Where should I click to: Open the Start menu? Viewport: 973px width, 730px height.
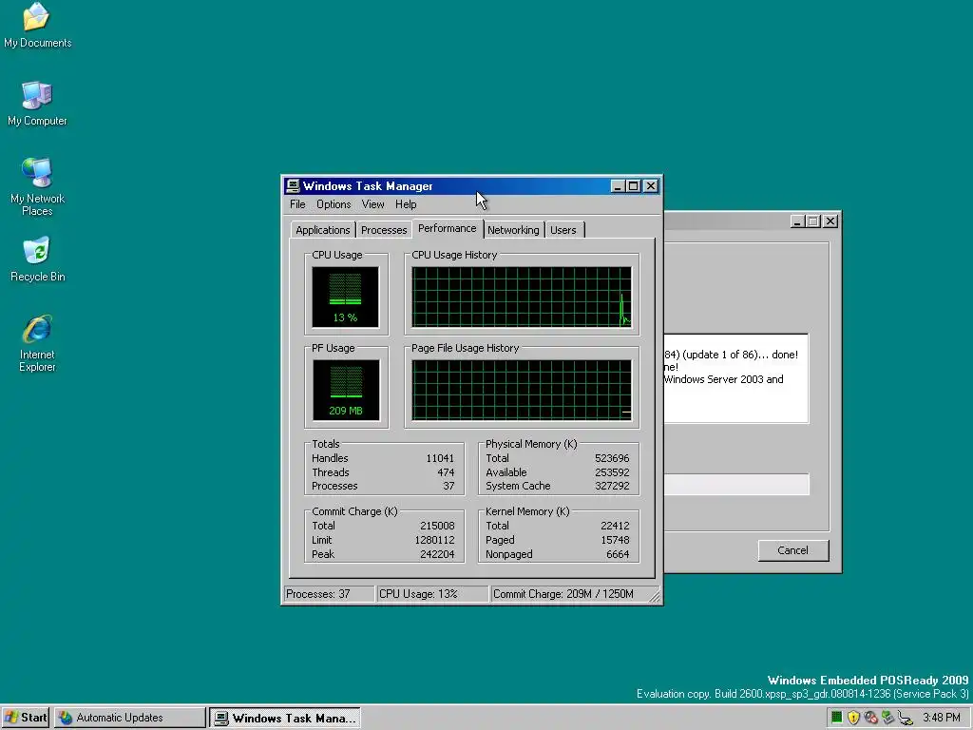point(26,718)
